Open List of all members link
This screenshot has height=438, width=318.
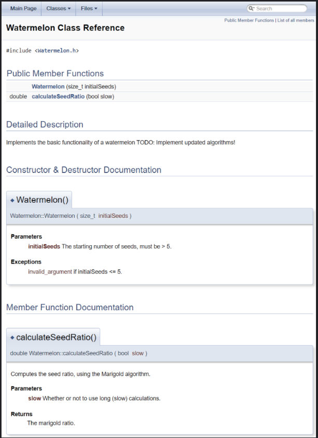[295, 20]
